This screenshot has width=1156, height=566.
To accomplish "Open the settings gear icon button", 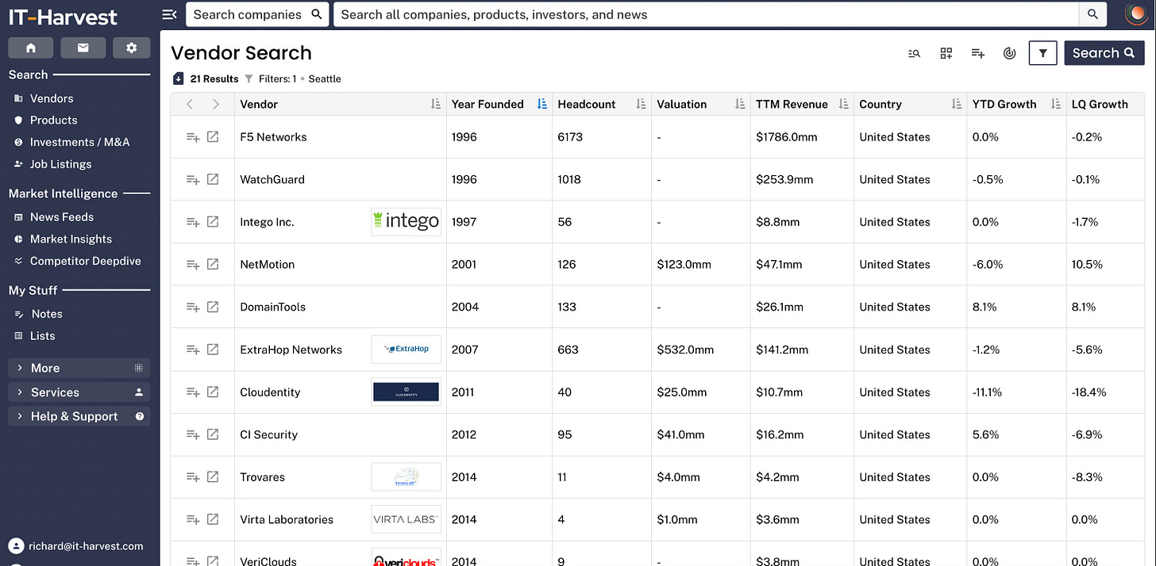I will (131, 48).
